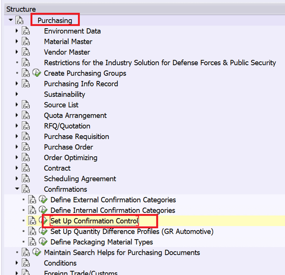285x275 pixels.
Task: Click execute icon for Define Packaging Material Types
Action: (x=43, y=242)
